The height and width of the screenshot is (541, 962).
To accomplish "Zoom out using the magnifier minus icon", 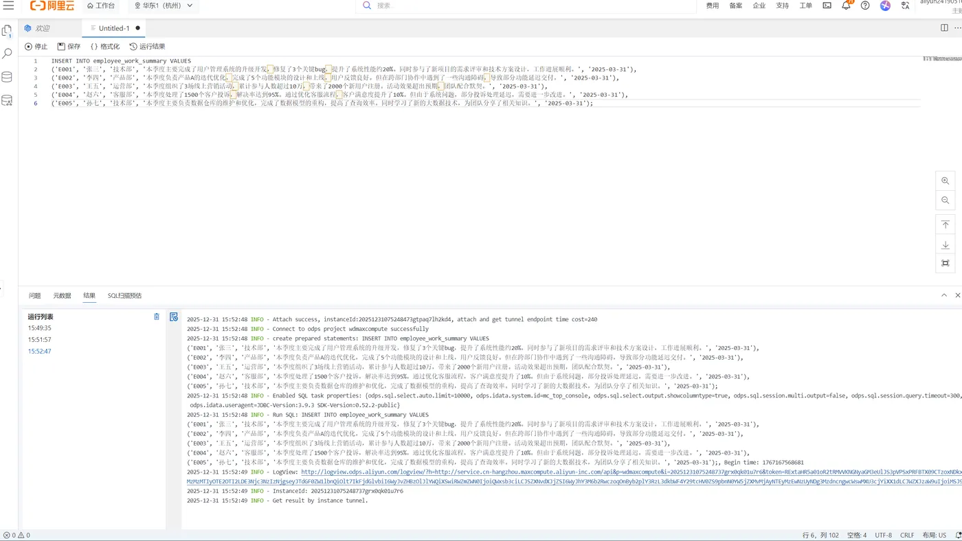I will click(x=946, y=200).
